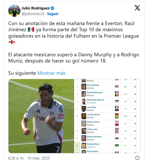Click Dimitar Berbatov name in table

pyautogui.click(x=94, y=137)
